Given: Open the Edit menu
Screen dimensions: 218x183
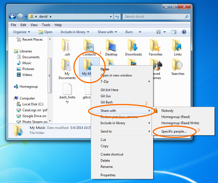Looking at the screenshot, I should (23, 25).
